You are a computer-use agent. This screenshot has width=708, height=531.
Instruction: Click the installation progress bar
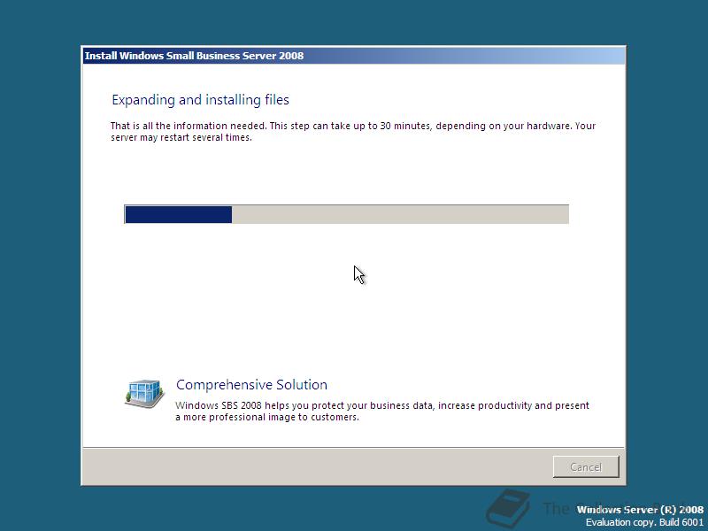click(346, 214)
